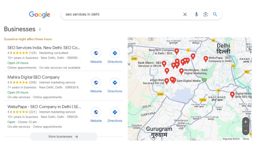
Task: Click Nextbigbox map pin
Action: click(181, 71)
